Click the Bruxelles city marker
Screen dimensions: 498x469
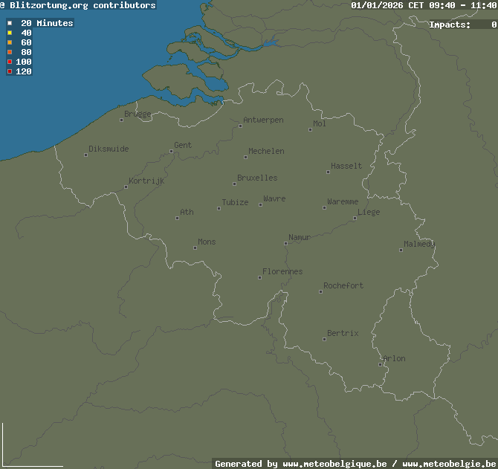(x=234, y=183)
